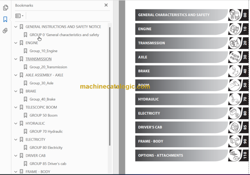Click bookmark icon beside AXLE ASSEMBLY - AXLE

point(21,75)
